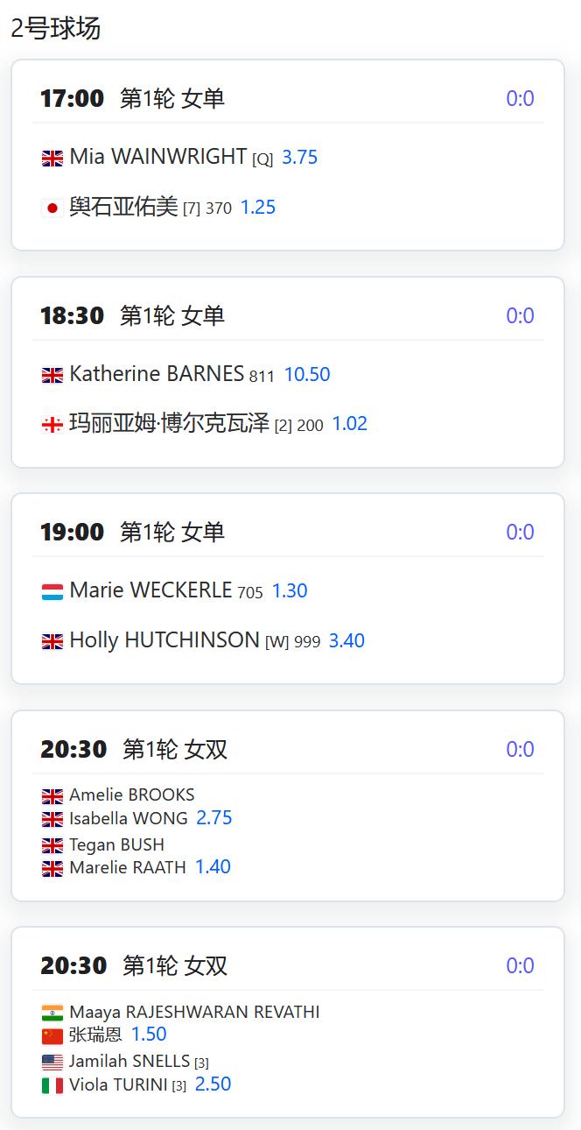Click the Italy flag beside Viola TURINI
The width and height of the screenshot is (581, 1130).
52,1085
